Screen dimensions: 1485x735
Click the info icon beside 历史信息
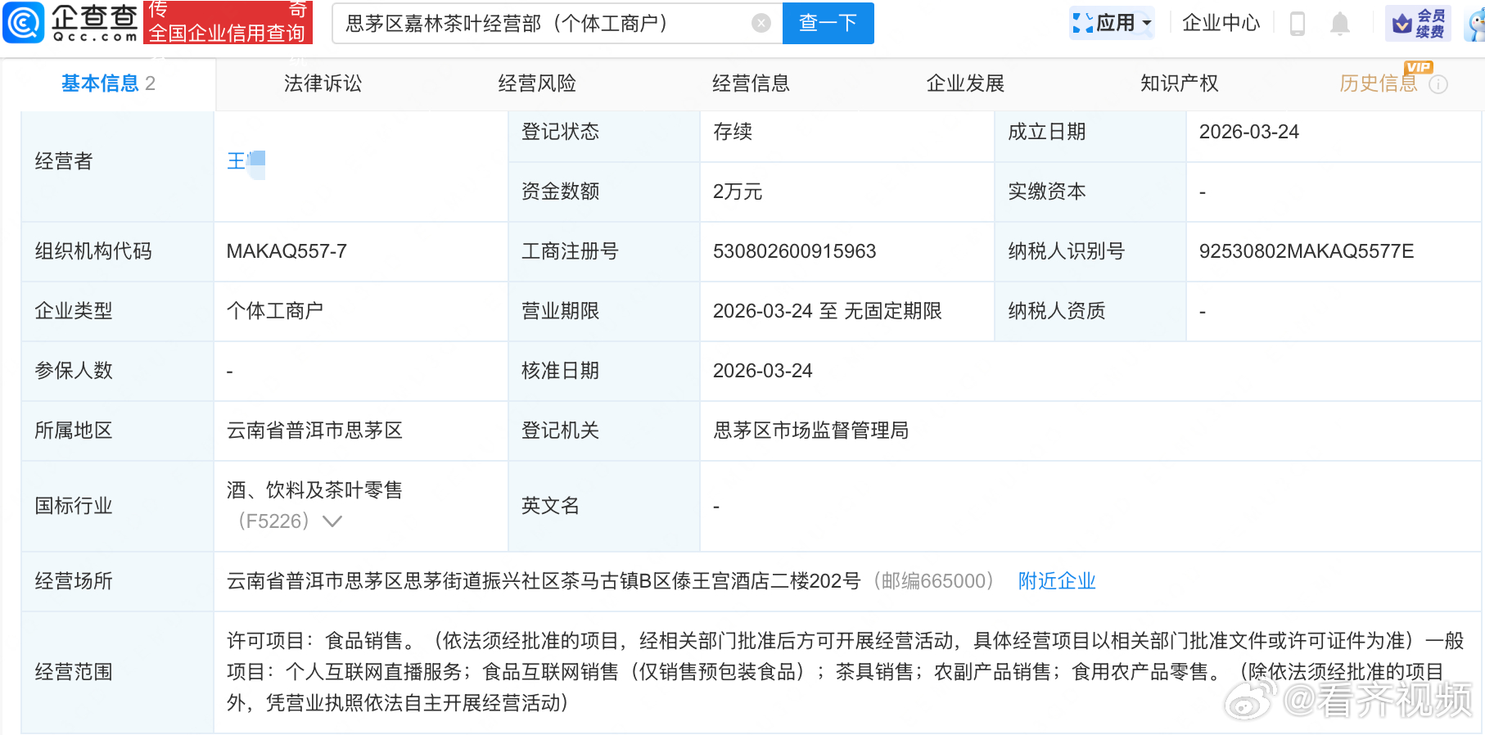(x=1438, y=84)
